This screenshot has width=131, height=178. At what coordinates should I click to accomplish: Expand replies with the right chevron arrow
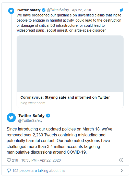coord(122,171)
